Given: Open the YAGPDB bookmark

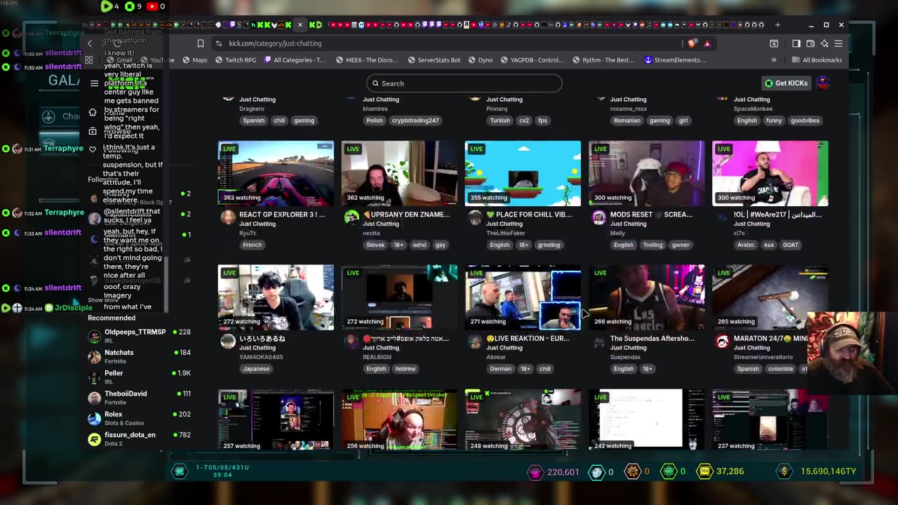Looking at the screenshot, I should click(x=532, y=60).
